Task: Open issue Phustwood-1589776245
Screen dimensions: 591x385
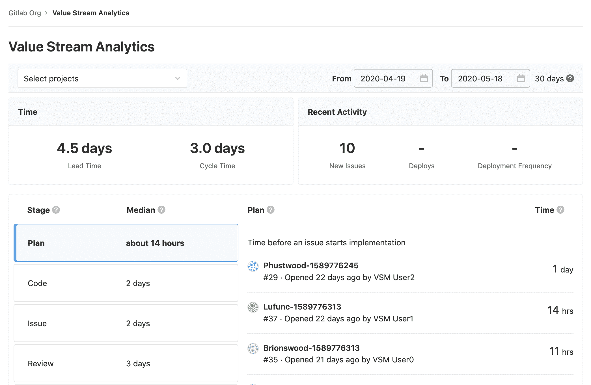Action: [311, 265]
